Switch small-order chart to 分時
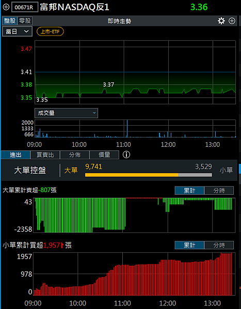 tap(219, 245)
